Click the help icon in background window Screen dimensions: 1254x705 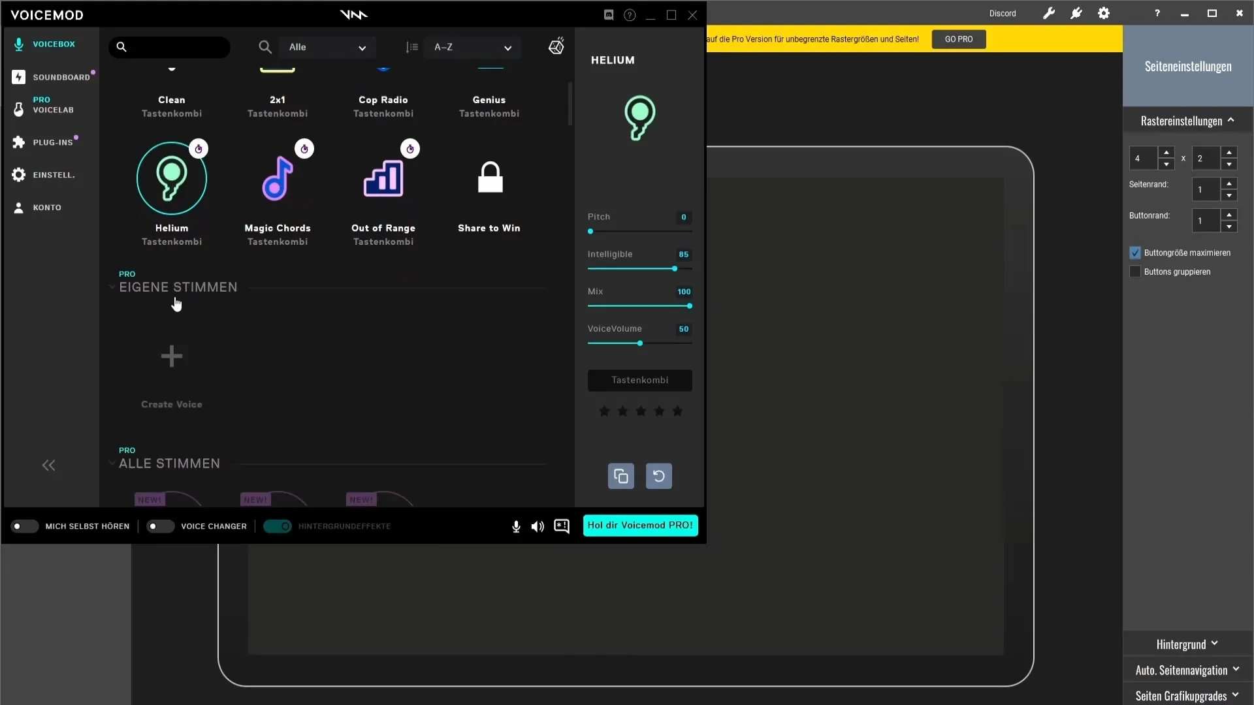tap(1157, 13)
